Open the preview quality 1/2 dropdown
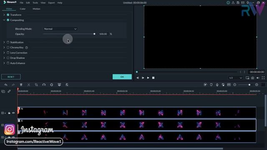 [235, 78]
